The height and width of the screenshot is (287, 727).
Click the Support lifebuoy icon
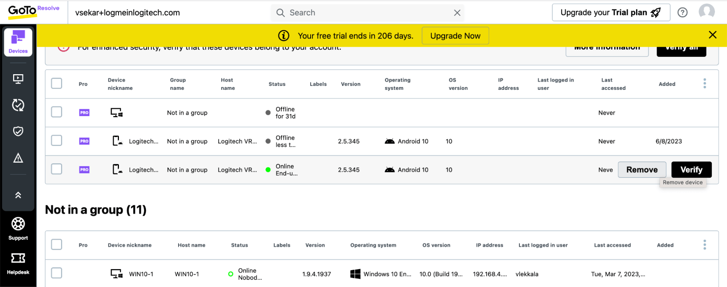pyautogui.click(x=18, y=224)
